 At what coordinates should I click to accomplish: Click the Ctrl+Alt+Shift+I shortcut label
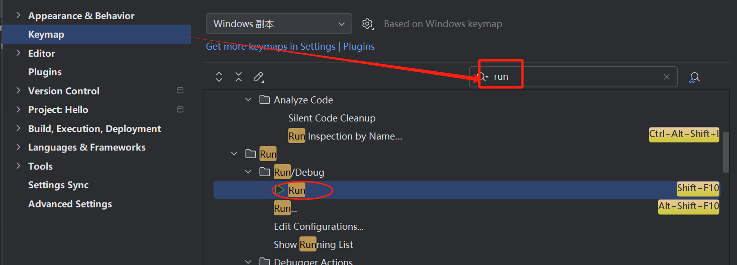tap(684, 134)
